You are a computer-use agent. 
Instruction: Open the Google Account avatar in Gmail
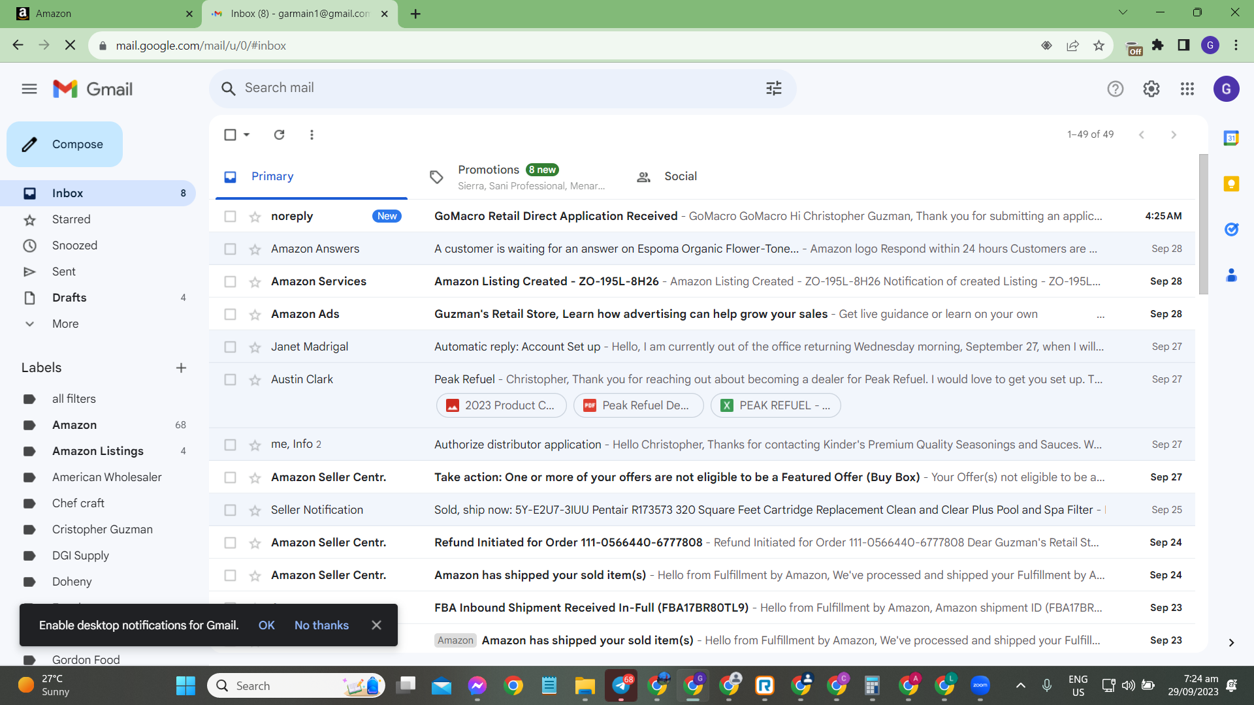tap(1226, 89)
